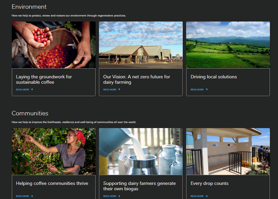Screen dimensions: 278x199
Task: Click arrow icon under dairy biogas card
Action: (x=119, y=196)
